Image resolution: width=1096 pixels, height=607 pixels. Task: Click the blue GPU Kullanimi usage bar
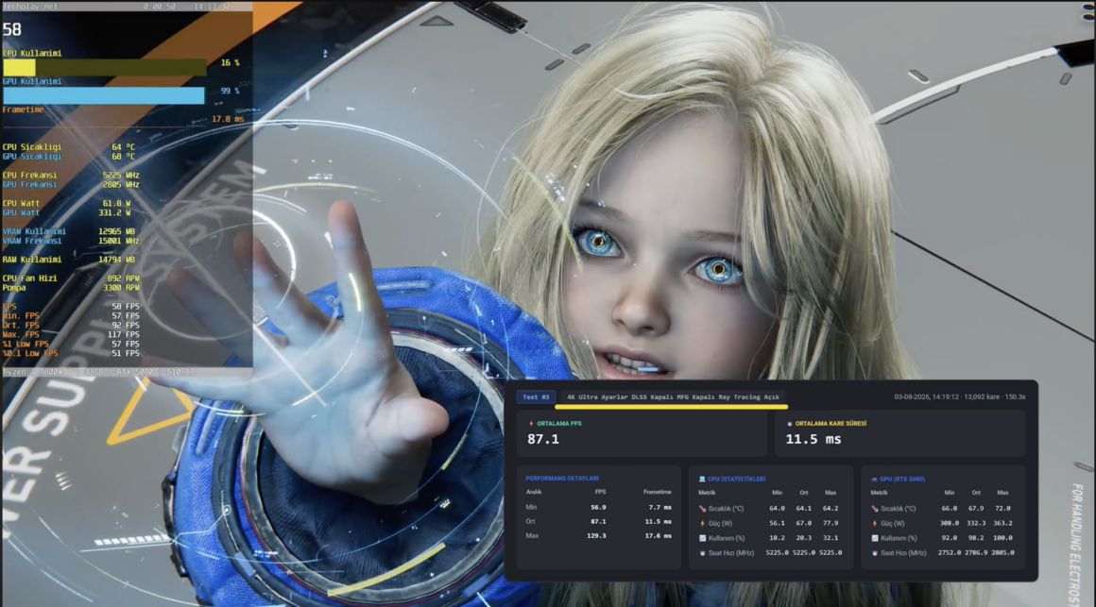103,95
